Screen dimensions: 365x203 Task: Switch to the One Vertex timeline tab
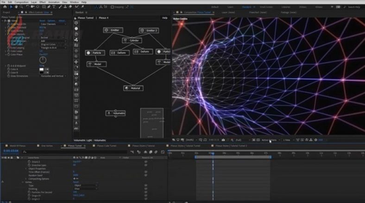47,146
